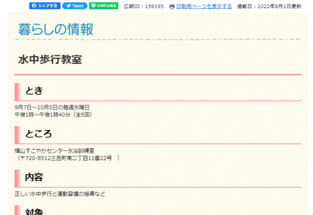Click the 9月7日～10月5日の毎週水曜日 line
This screenshot has height=215, width=313.
click(52, 107)
